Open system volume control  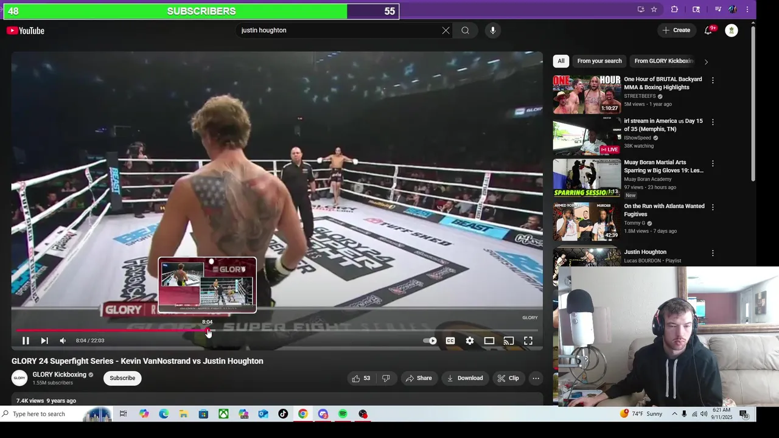tap(704, 414)
